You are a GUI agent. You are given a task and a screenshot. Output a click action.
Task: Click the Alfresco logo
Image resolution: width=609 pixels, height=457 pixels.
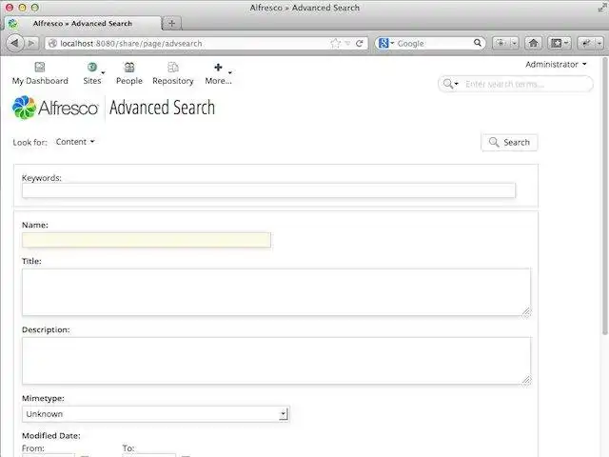coord(55,108)
